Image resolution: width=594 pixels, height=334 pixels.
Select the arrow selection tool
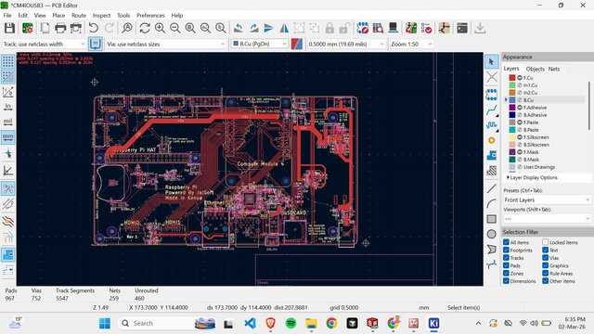[x=491, y=62]
